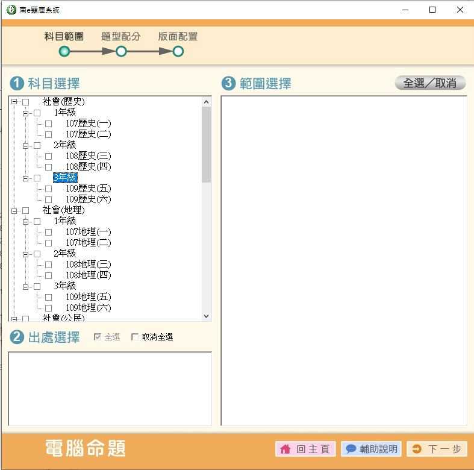474x470 pixels.
Task: Click the step circle under 版面配置
Action: tap(178, 52)
